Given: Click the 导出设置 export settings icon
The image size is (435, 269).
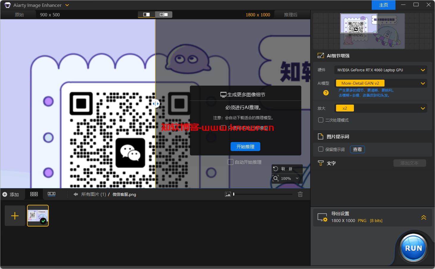Looking at the screenshot, I should pos(322,218).
